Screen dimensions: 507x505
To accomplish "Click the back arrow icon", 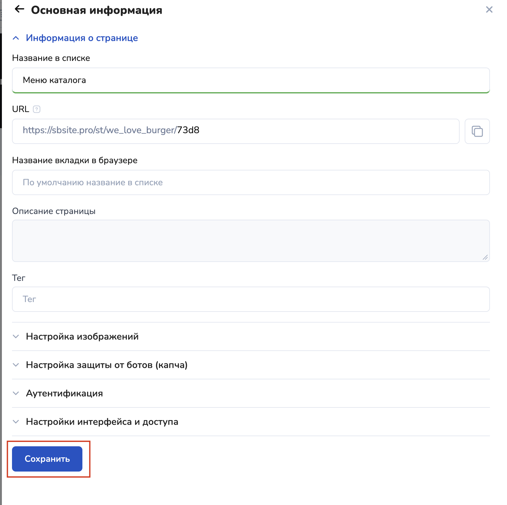I will coord(20,9).
